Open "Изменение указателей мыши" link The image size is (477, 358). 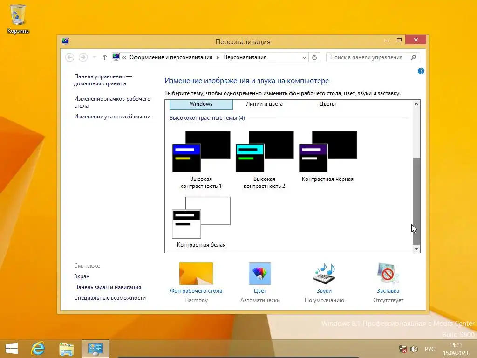point(112,117)
